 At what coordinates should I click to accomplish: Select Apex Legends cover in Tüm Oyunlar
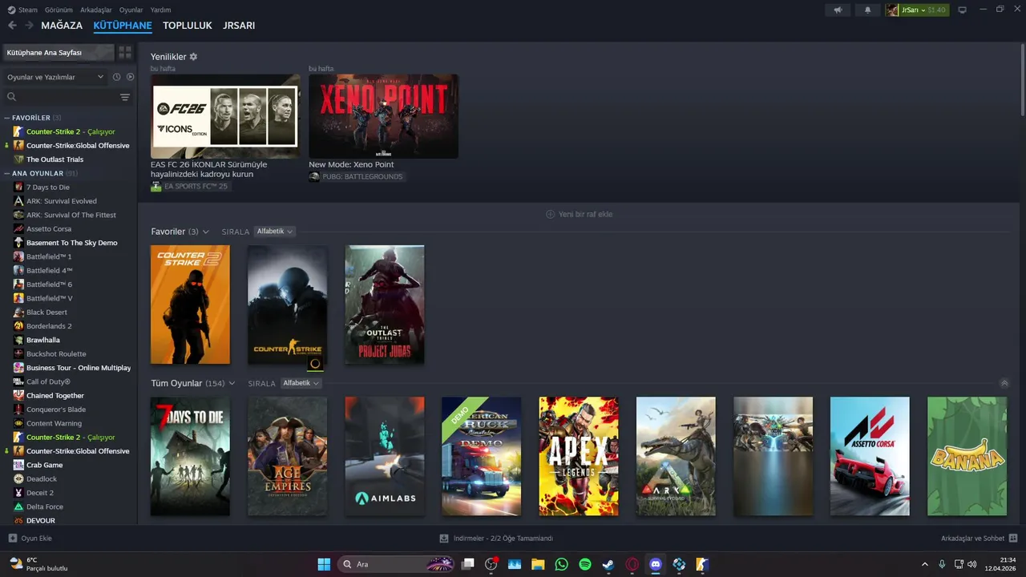tap(579, 456)
